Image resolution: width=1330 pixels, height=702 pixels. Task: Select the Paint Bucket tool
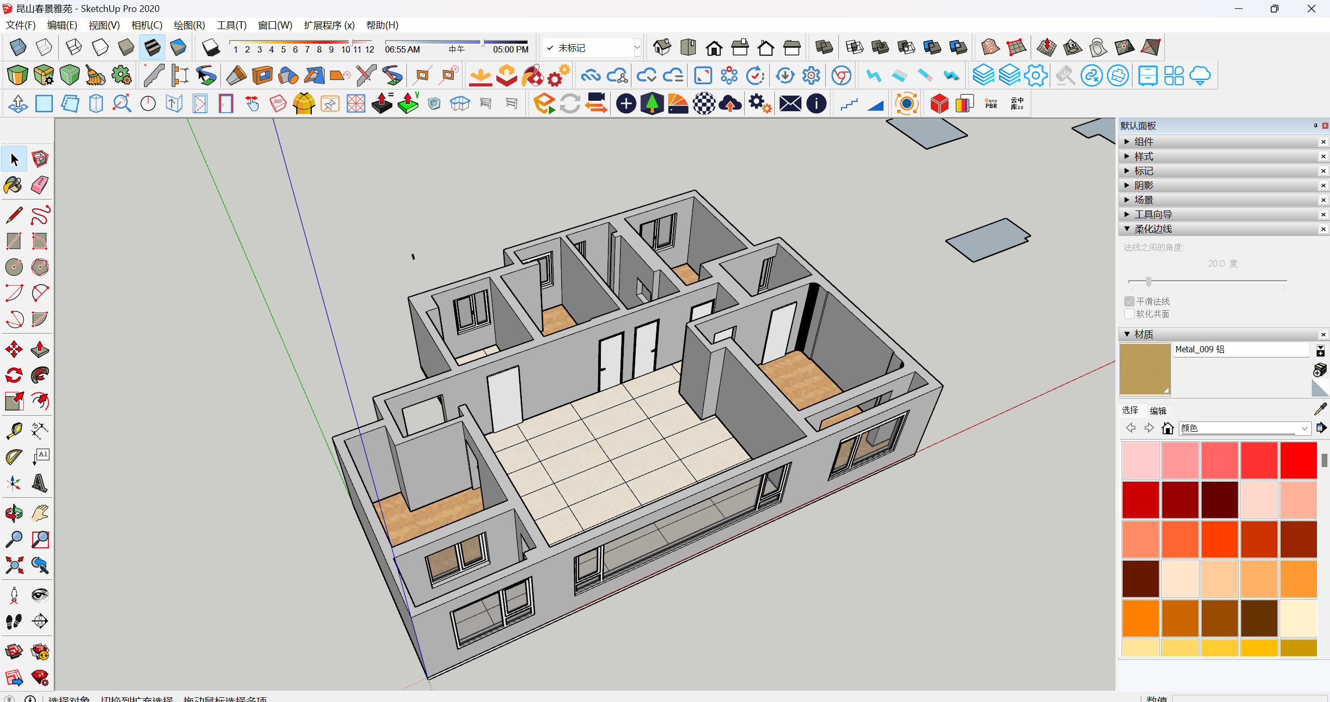coord(14,185)
